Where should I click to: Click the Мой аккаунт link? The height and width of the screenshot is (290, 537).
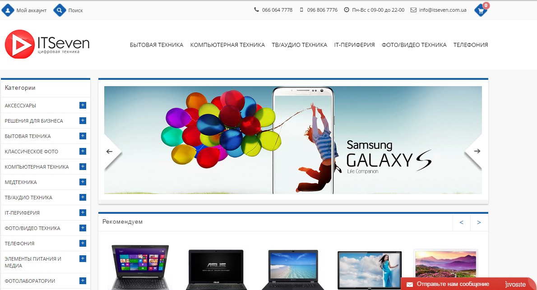[32, 10]
